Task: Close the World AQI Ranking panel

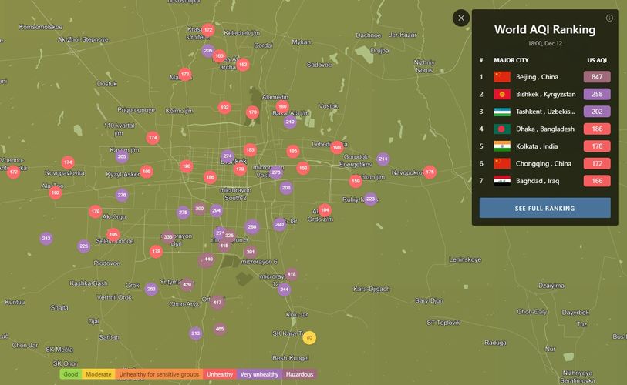Action: point(461,18)
